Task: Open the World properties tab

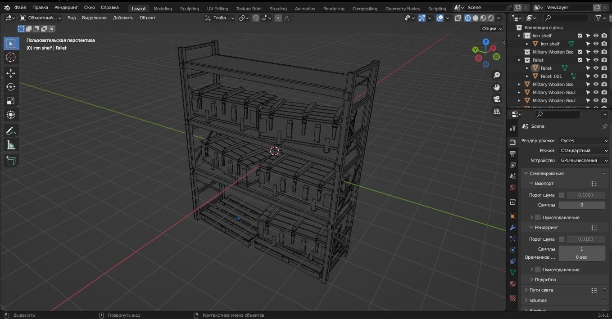Action: coord(512,187)
